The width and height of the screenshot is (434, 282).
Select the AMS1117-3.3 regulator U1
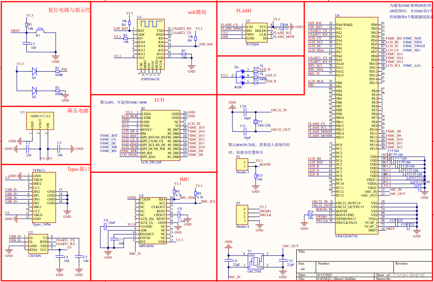[x=40, y=121]
